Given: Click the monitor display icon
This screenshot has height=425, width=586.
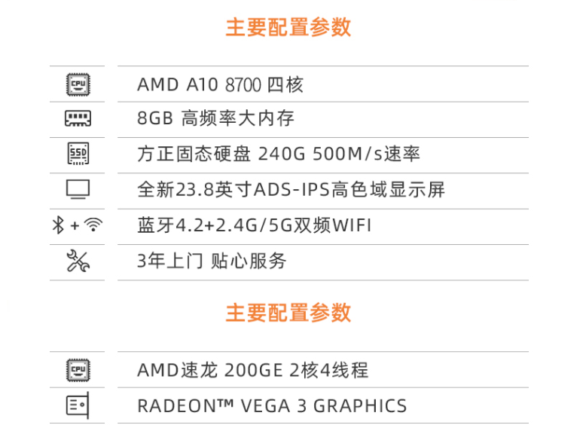Looking at the screenshot, I should coord(78,189).
